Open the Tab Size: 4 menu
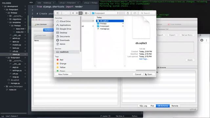 pyautogui.click(x=120, y=116)
